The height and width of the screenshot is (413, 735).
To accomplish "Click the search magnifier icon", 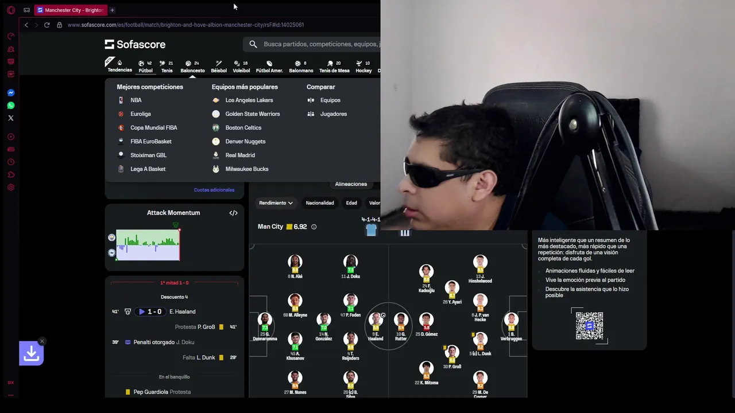I will click(253, 44).
